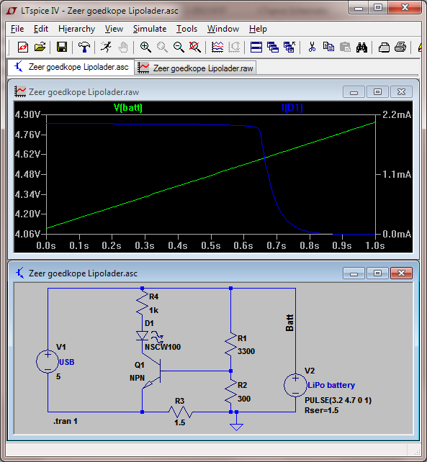The width and height of the screenshot is (427, 462).
Task: Click resistor R1 3300 symbol
Action: pos(231,344)
